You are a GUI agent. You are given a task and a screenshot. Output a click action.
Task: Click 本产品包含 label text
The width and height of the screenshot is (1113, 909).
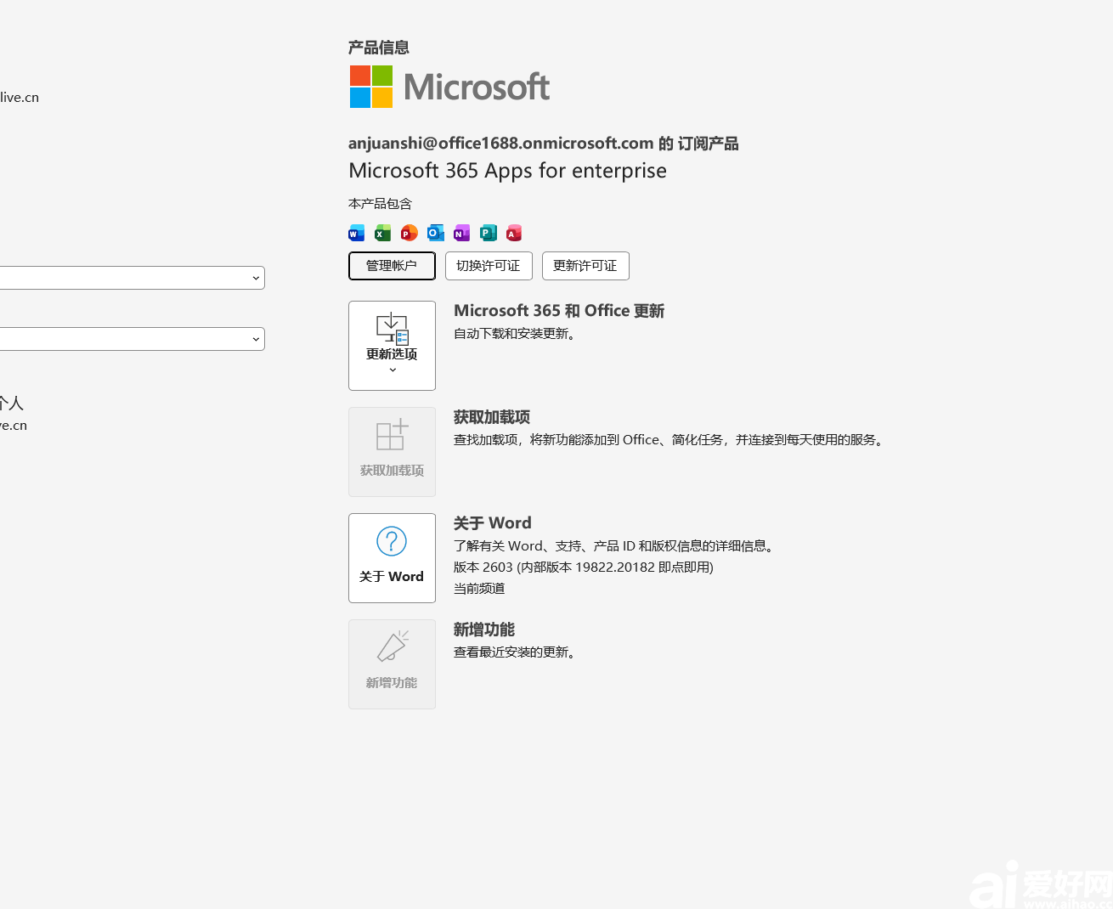(380, 204)
